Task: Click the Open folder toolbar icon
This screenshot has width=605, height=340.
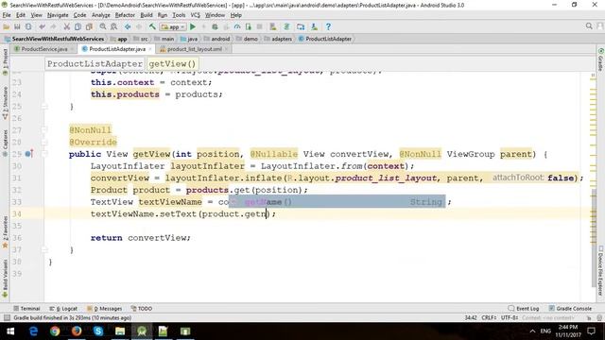Action: click(x=7, y=26)
